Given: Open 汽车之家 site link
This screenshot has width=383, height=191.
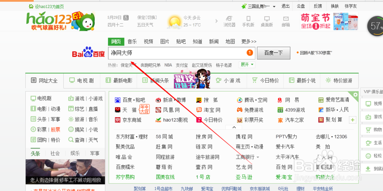Looking at the screenshot, I should (291, 120).
